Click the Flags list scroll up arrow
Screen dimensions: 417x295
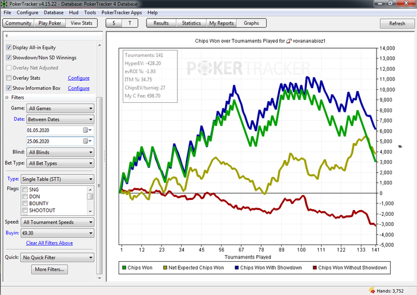coord(90,190)
